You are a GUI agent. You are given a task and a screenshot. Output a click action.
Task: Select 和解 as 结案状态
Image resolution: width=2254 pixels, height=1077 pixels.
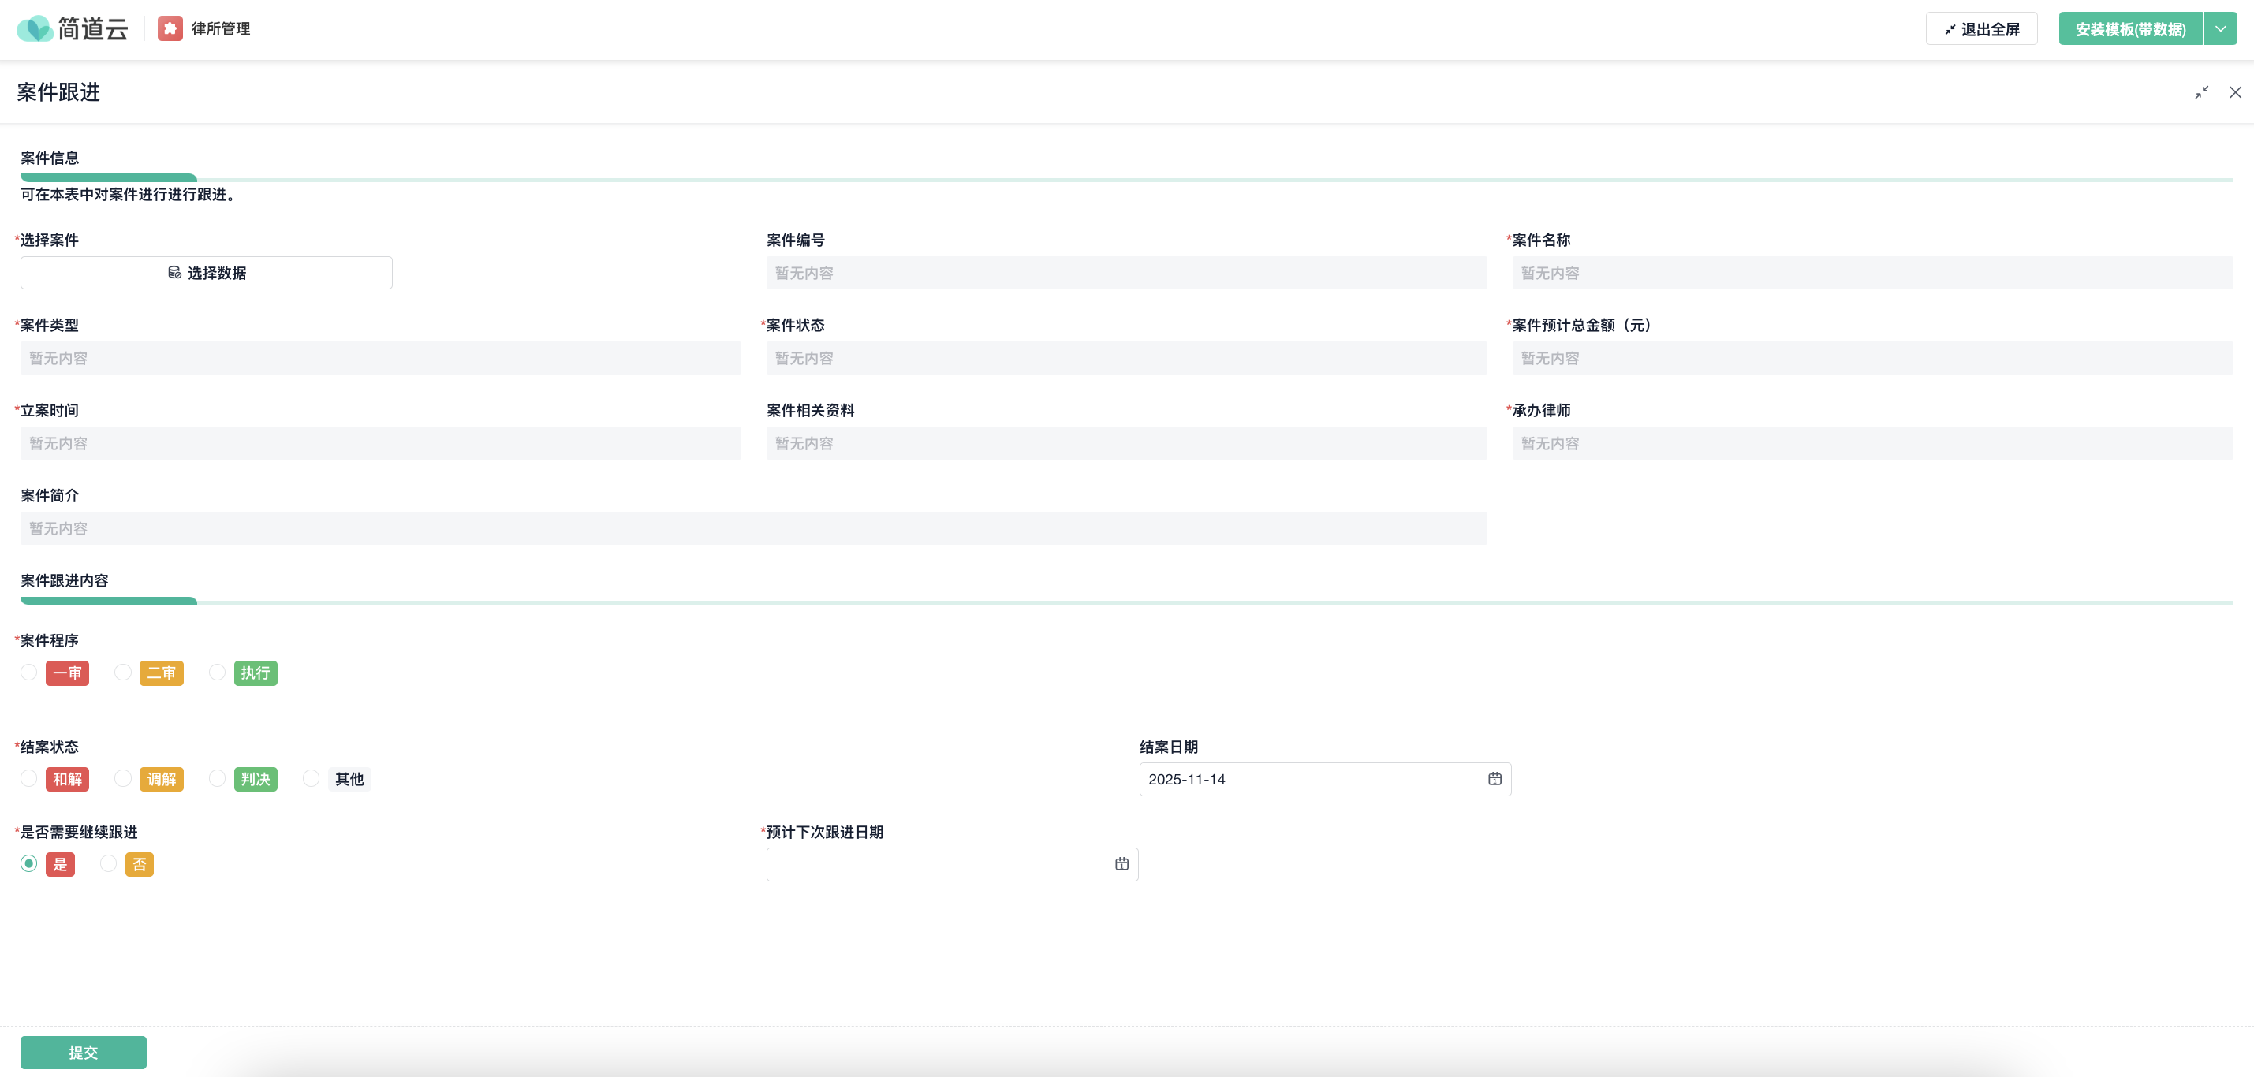(x=29, y=779)
